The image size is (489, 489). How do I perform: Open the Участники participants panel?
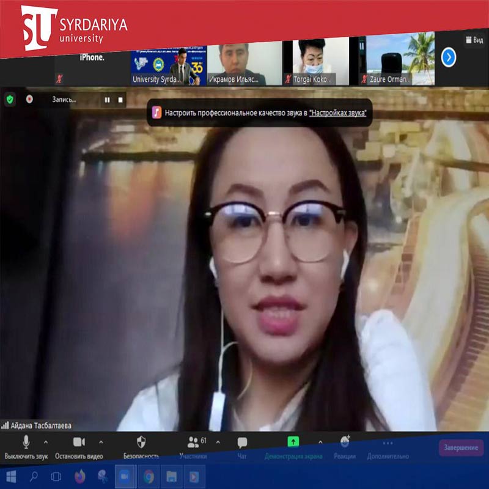coord(194,446)
